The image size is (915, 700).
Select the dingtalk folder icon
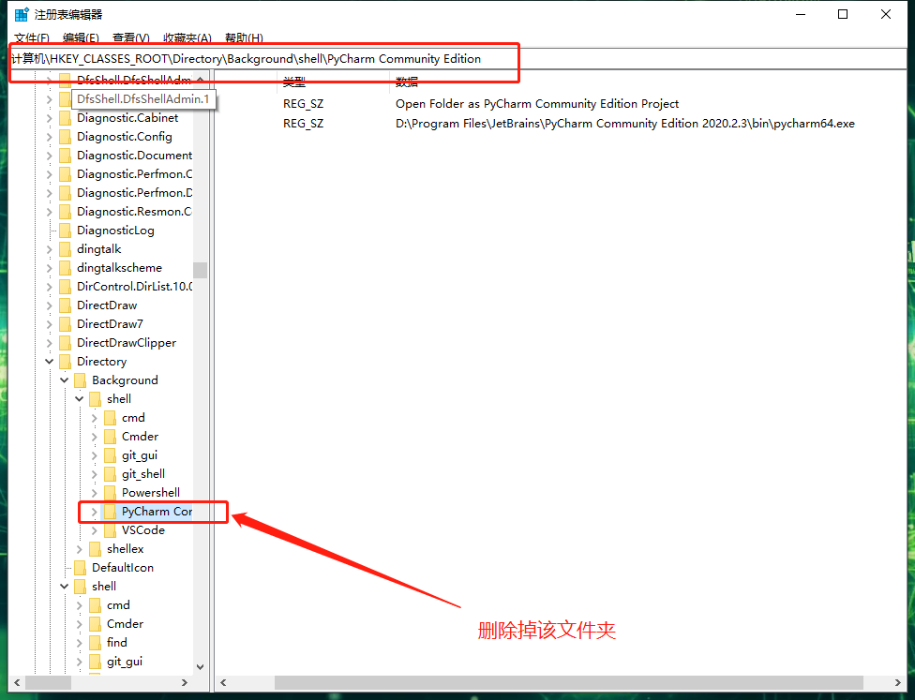66,249
